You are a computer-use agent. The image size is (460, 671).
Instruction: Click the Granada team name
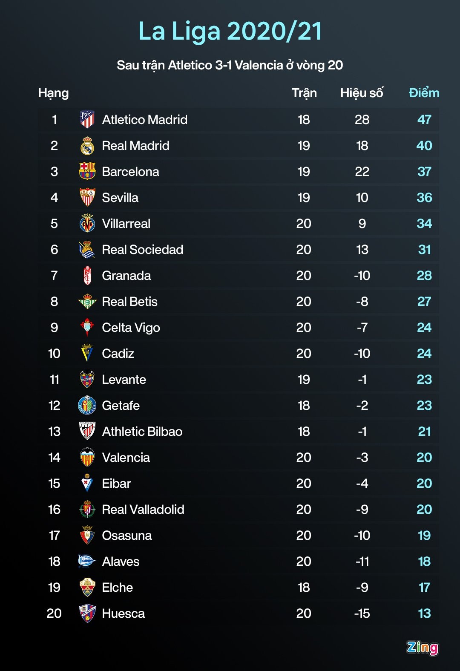click(126, 276)
